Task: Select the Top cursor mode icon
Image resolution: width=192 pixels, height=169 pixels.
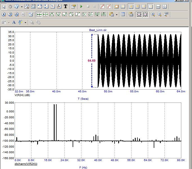Action: click(x=84, y=14)
